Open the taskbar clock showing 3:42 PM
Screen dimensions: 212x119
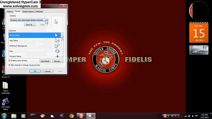point(204,116)
